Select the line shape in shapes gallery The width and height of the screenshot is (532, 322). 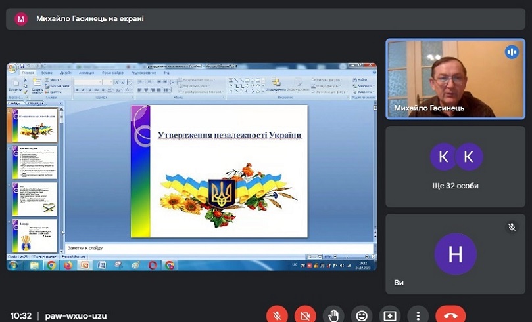[x=236, y=80]
